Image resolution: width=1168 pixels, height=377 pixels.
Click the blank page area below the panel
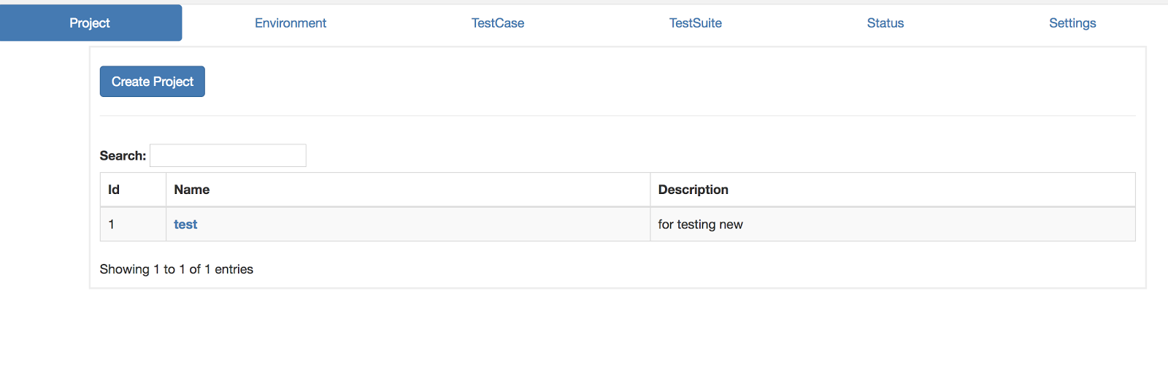584,335
